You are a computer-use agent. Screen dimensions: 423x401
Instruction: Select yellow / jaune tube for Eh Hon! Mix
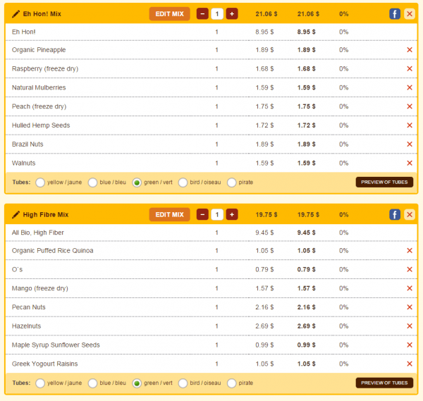pyautogui.click(x=40, y=183)
